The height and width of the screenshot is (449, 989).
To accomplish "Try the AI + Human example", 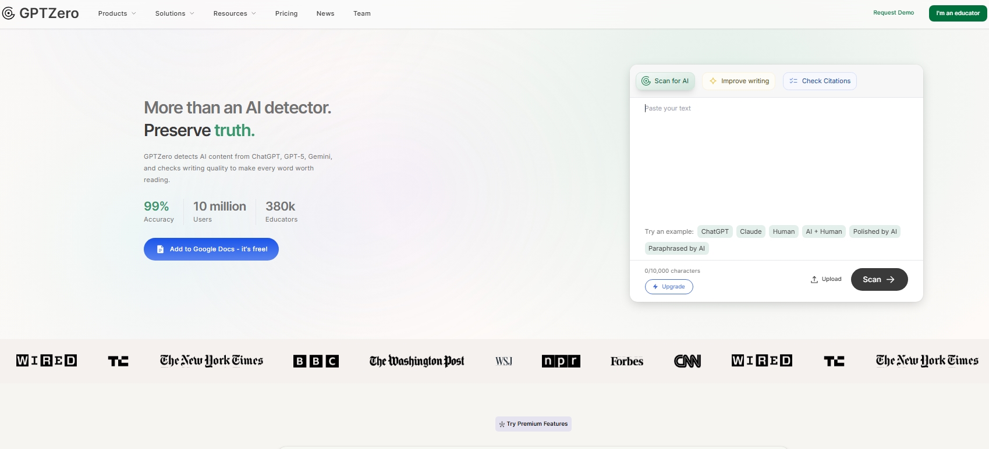I will tap(824, 231).
